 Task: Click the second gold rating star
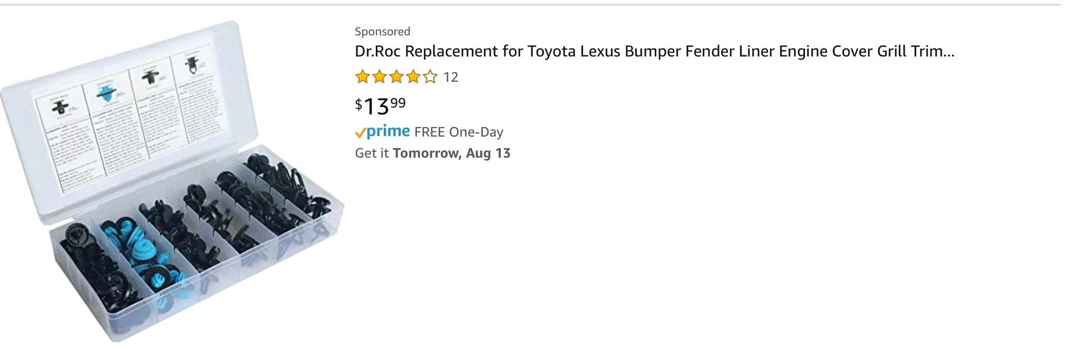(379, 77)
